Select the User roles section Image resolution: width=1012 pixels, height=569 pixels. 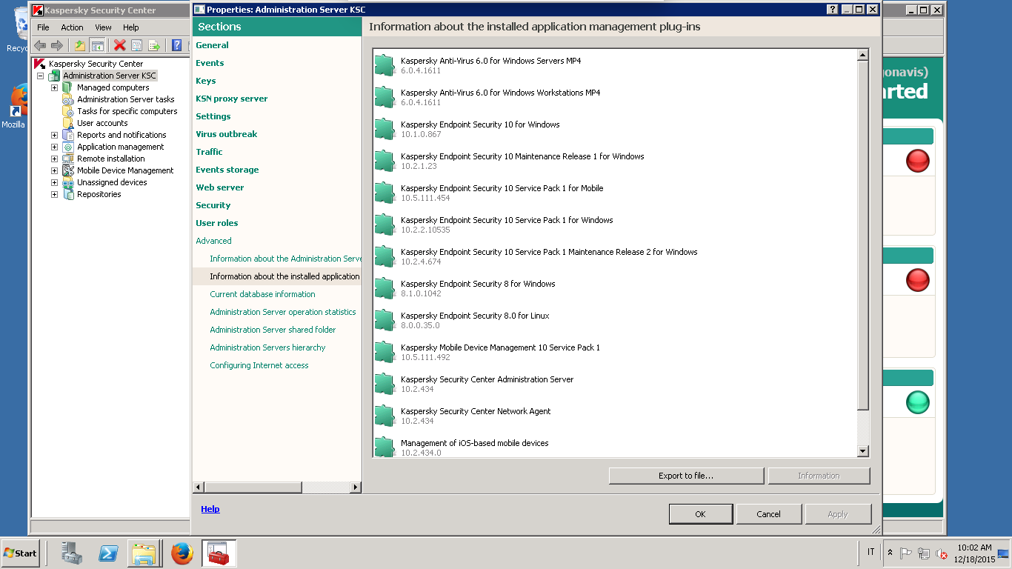coord(217,223)
